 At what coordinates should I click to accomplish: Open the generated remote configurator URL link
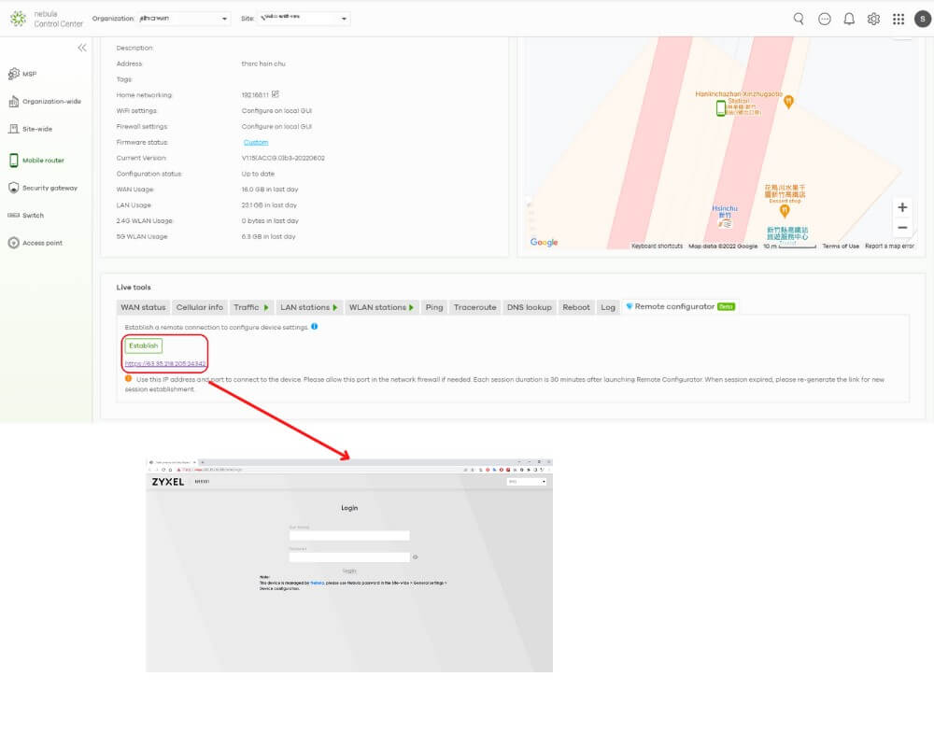pos(165,363)
